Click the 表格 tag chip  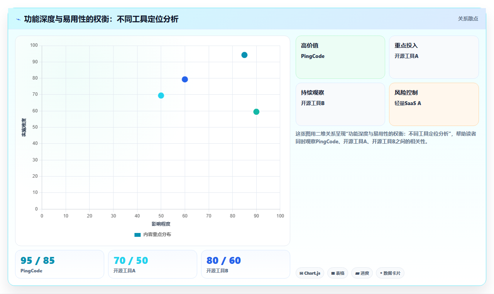338,273
